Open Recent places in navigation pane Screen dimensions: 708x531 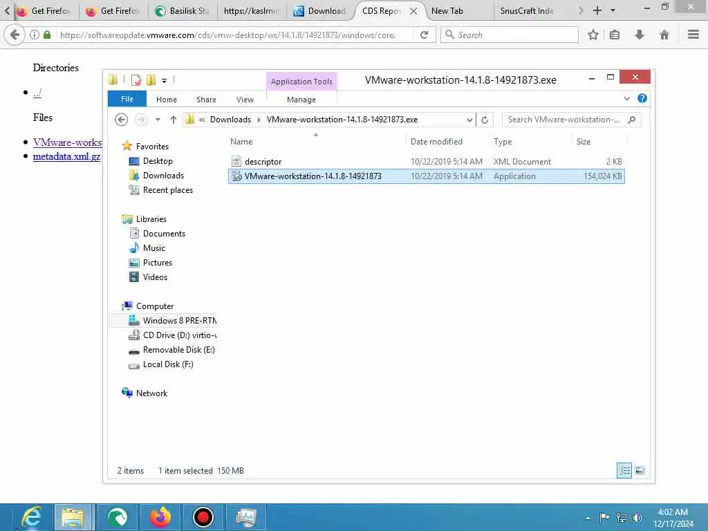tap(167, 190)
